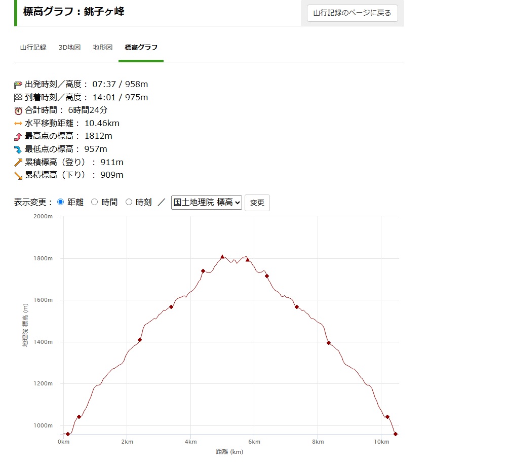This screenshot has height=470, width=509.
Task: Click the diamond waypoint marker near 2.4km
Action: [x=140, y=340]
